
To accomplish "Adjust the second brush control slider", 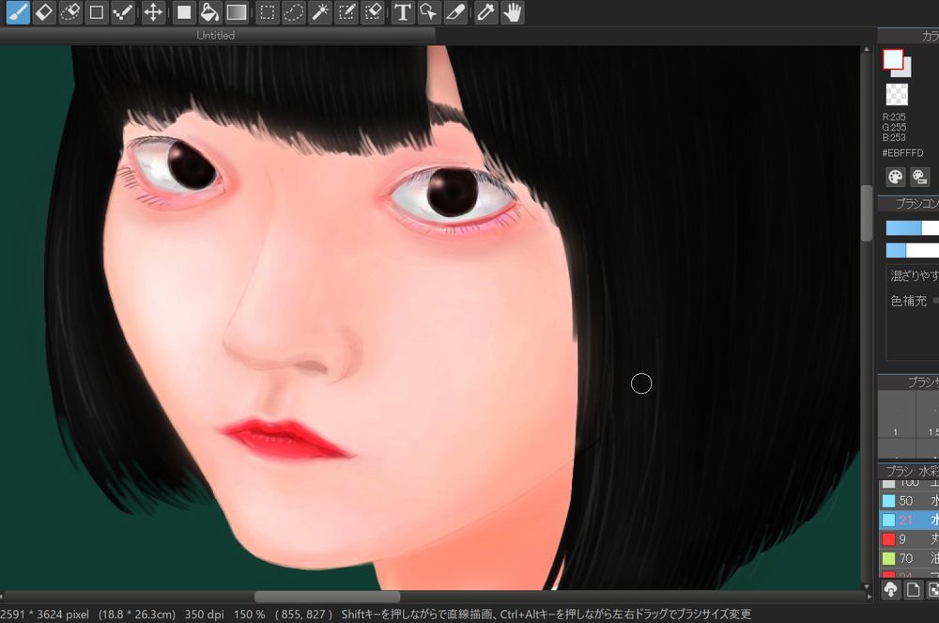I will (x=912, y=250).
